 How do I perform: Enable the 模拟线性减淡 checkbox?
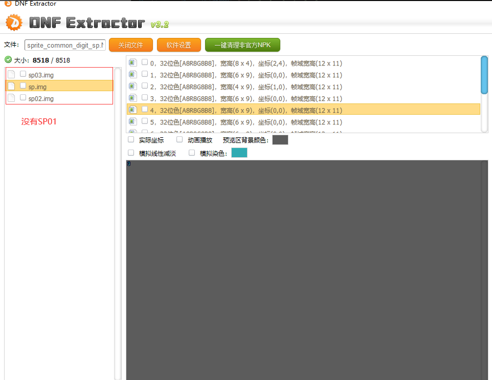[x=131, y=153]
